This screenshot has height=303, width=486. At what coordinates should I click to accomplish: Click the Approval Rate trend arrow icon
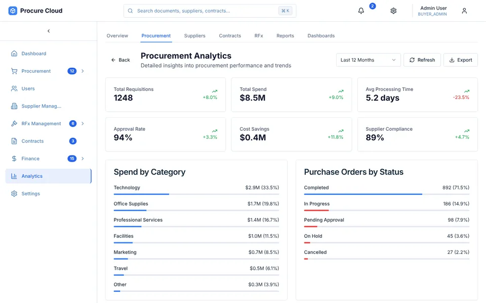tap(215, 131)
